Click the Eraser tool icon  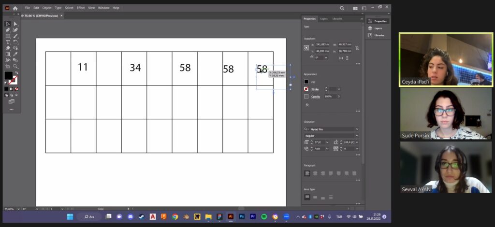8,48
